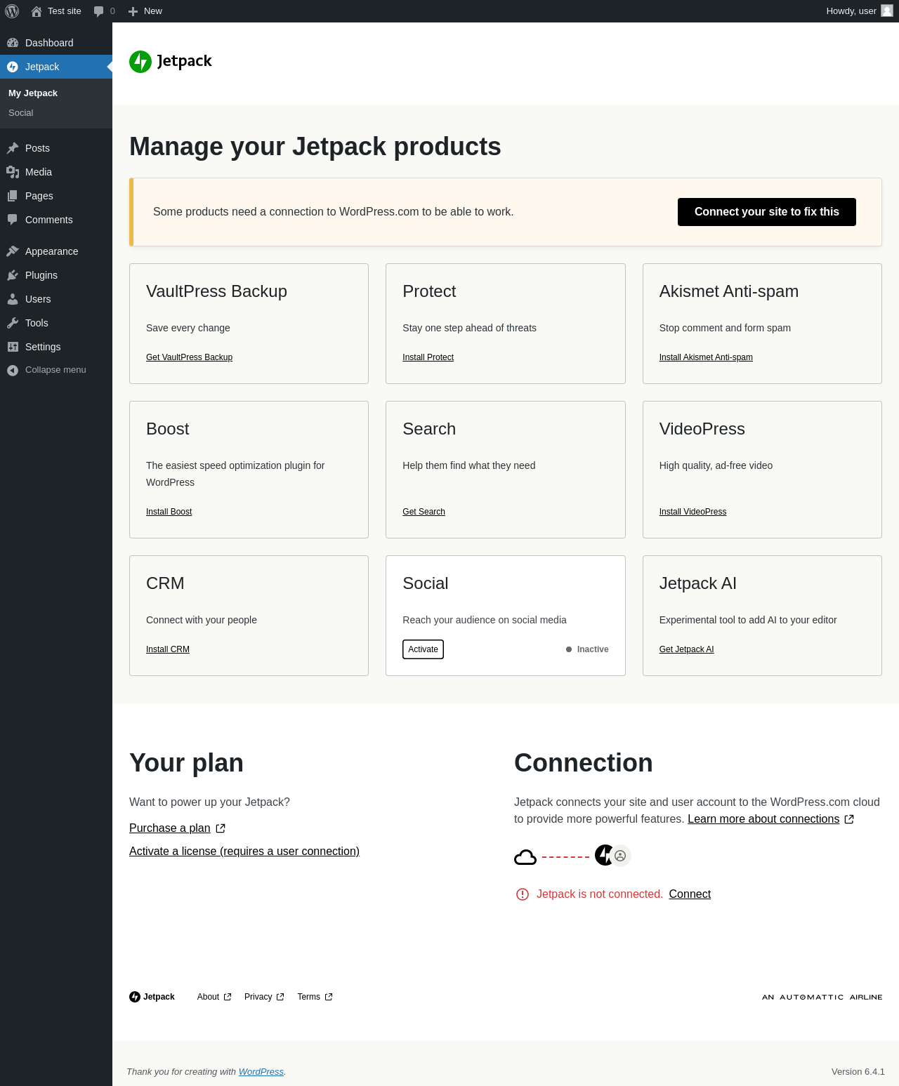Open the Tools sidebar menu
The image size is (899, 1086).
tap(37, 323)
